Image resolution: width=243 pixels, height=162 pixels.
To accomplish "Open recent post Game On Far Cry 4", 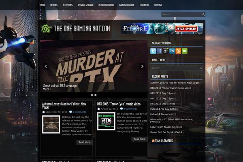I will click(x=166, y=132).
